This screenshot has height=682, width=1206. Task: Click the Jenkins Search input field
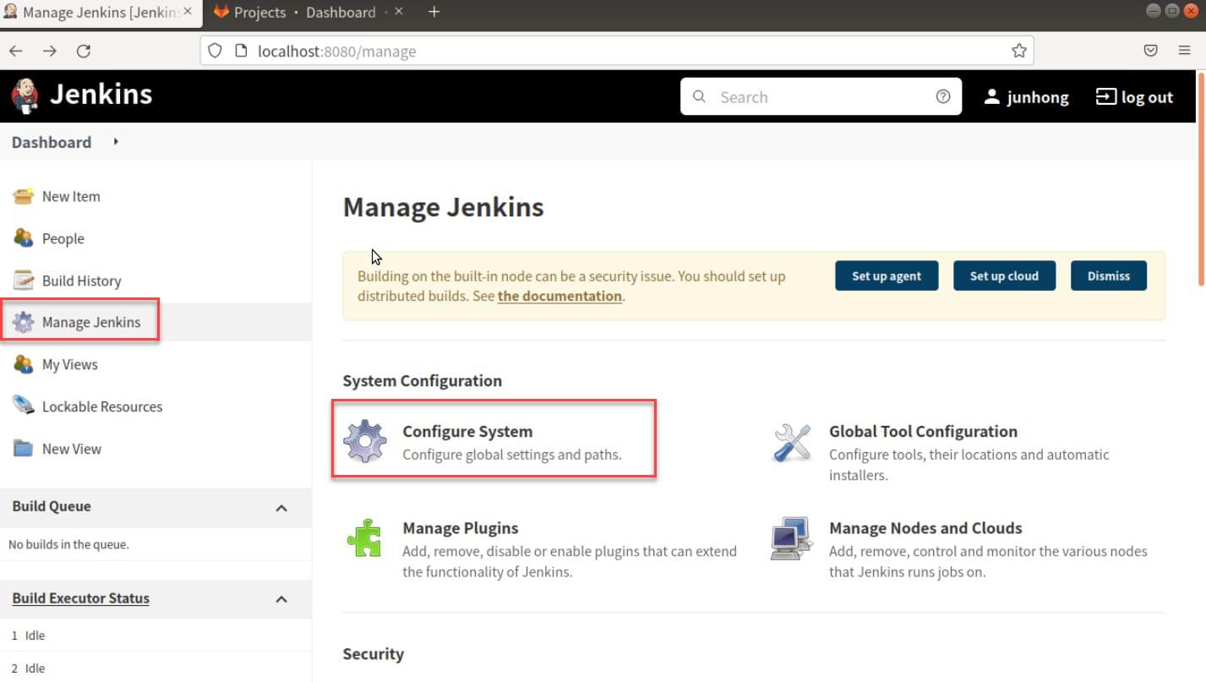(821, 96)
